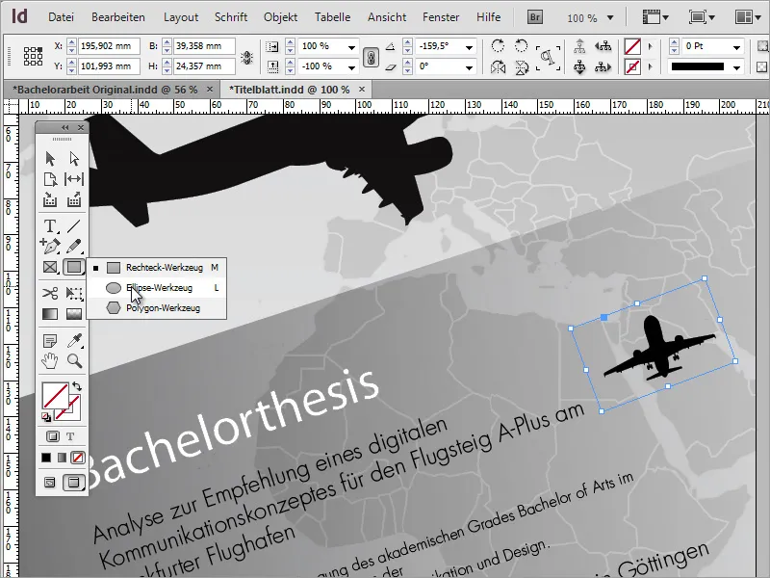Open the stroke style dropdown

pyautogui.click(x=736, y=67)
